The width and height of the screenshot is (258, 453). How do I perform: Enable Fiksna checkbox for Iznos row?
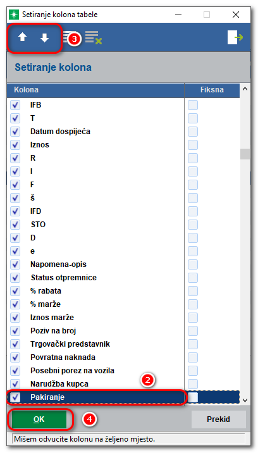193,145
